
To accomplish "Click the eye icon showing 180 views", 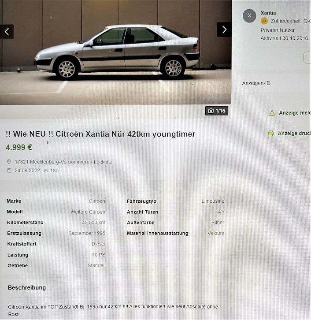I will [x=46, y=171].
